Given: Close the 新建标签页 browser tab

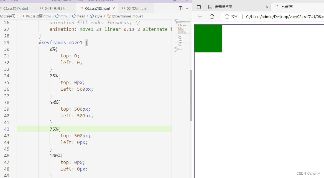Looking at the screenshot, I should tap(267, 7).
